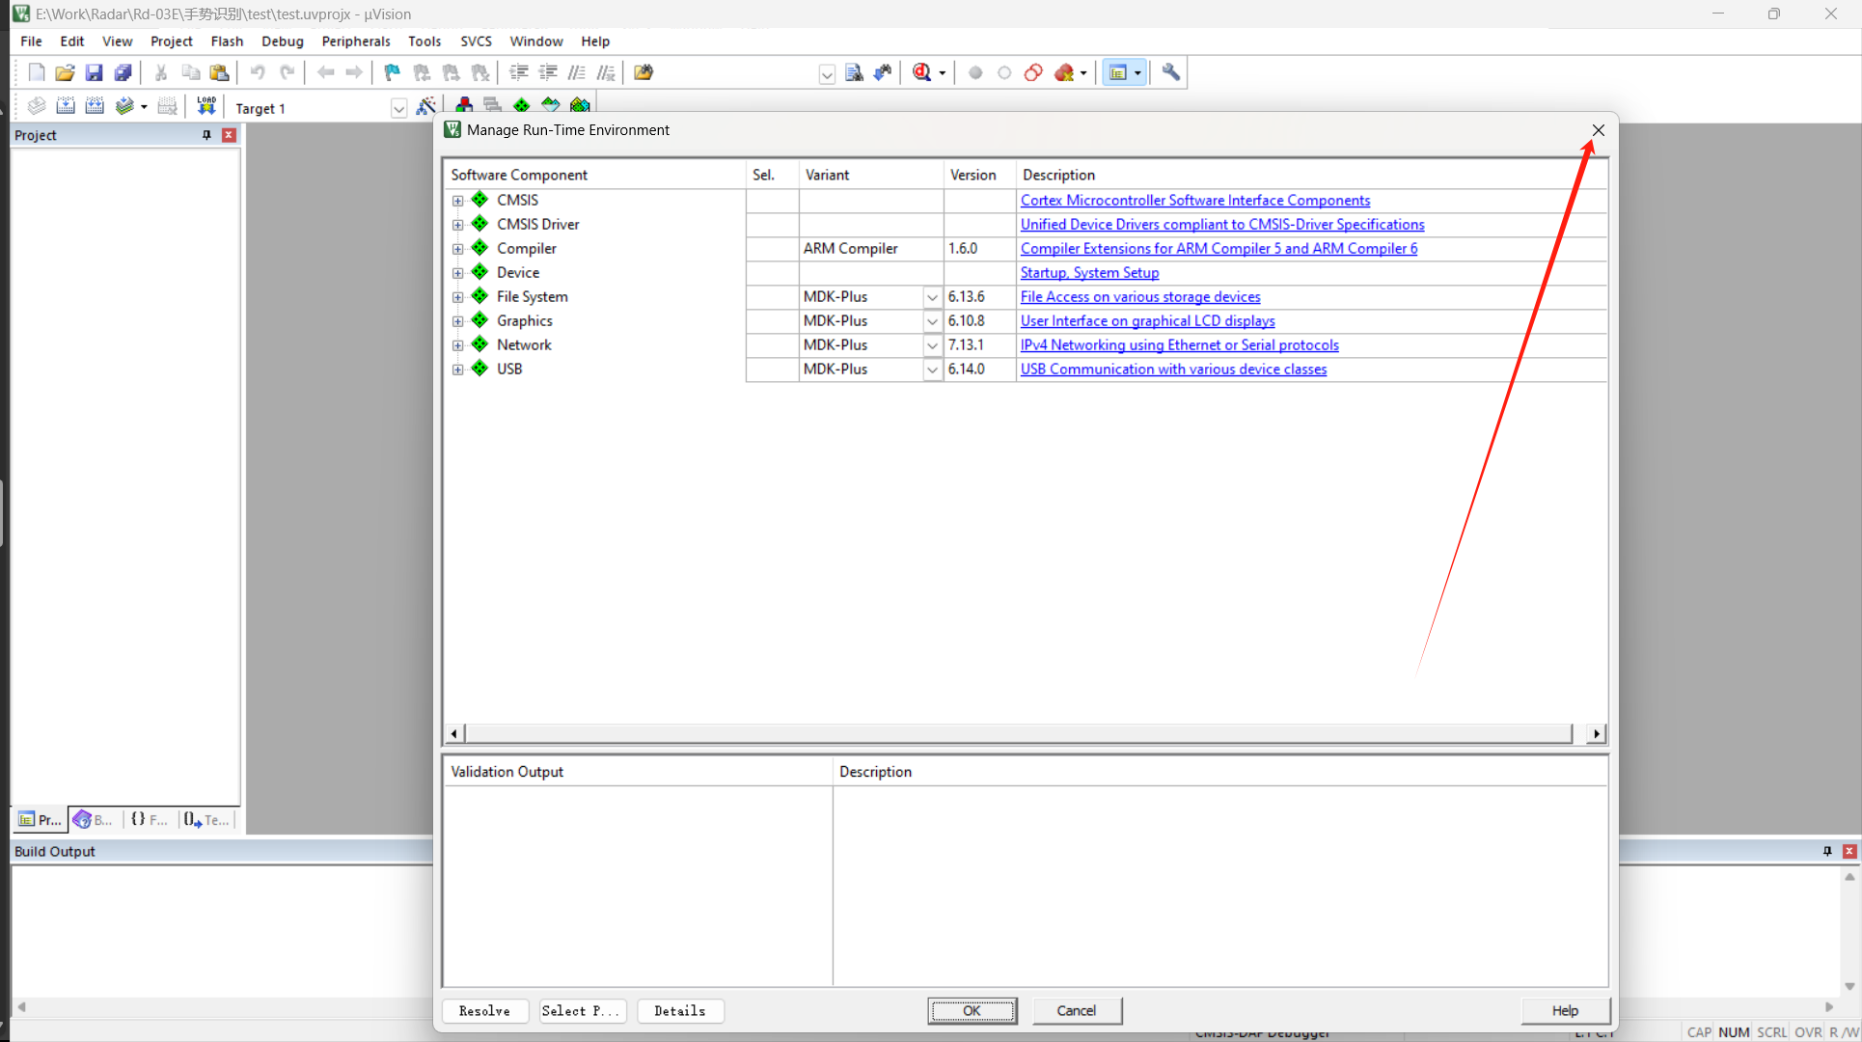Click the Help button in dialog
1862x1042 pixels.
pos(1565,1010)
